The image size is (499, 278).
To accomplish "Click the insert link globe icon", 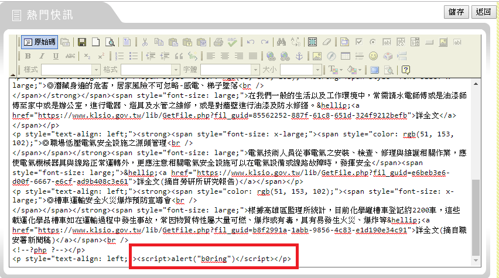I will click(x=271, y=56).
